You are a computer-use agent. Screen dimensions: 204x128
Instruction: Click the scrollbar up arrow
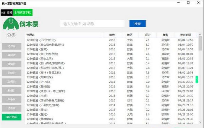(x=200, y=34)
